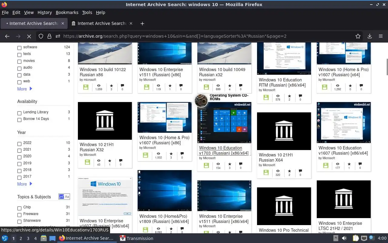The width and height of the screenshot is (388, 243).
Task: Enable the Lending Library availability filter
Action: click(19, 113)
